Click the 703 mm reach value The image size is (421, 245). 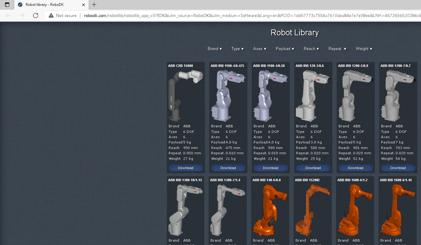click(403, 148)
